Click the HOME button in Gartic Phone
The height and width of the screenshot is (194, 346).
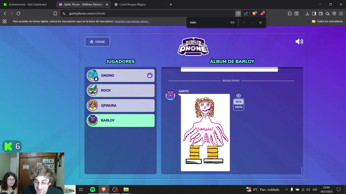97,42
